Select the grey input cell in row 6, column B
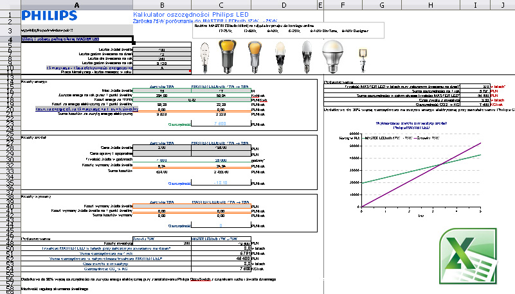Screen dimensions: 515x294 pyautogui.click(x=162, y=49)
